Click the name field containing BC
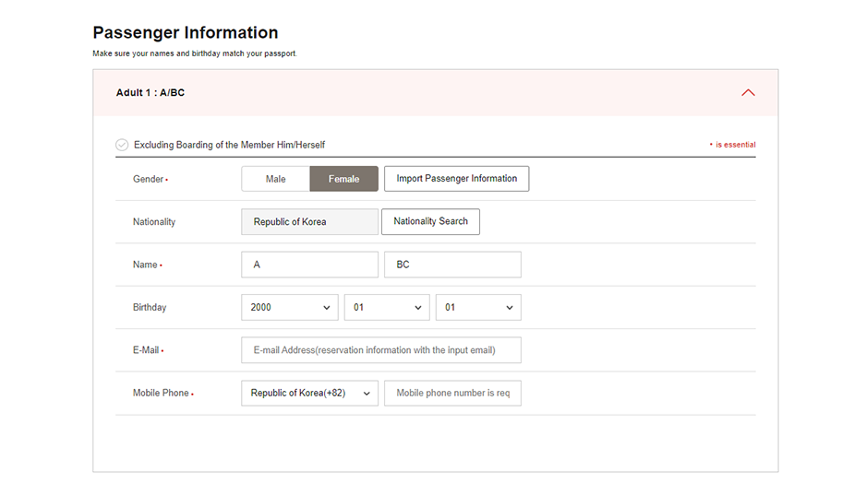Viewport: 866px width, 495px height. [x=452, y=265]
